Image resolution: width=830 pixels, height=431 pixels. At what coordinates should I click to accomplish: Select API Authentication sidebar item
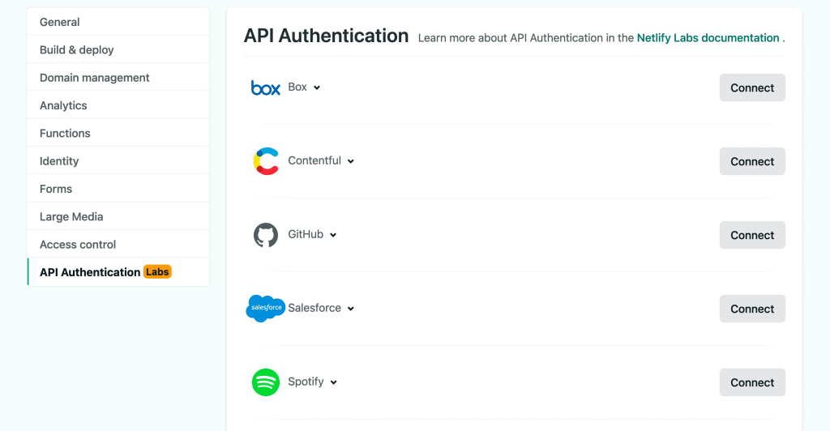point(118,272)
